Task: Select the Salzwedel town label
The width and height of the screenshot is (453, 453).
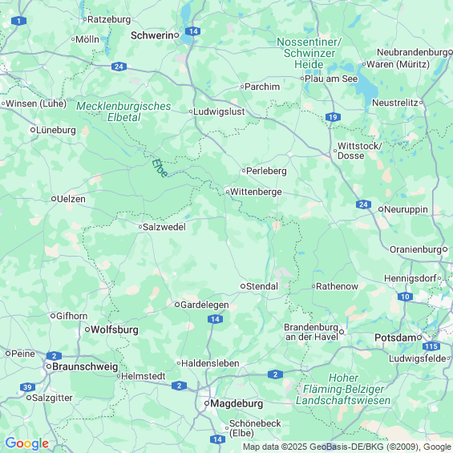Action: (164, 227)
